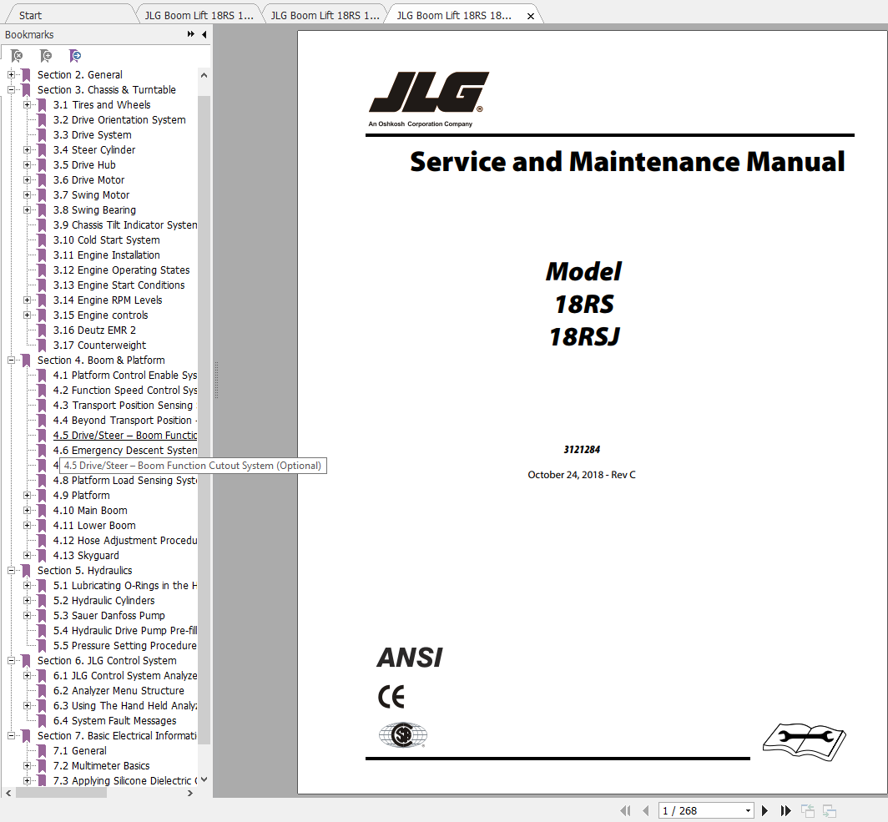This screenshot has height=822, width=888.
Task: Open 4.3 Transport Position Sensing bookmark
Action: tap(123, 406)
